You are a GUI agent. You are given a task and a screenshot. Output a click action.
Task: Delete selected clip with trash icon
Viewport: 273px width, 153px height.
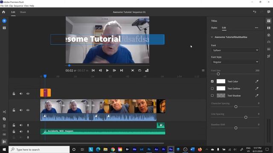[4, 126]
